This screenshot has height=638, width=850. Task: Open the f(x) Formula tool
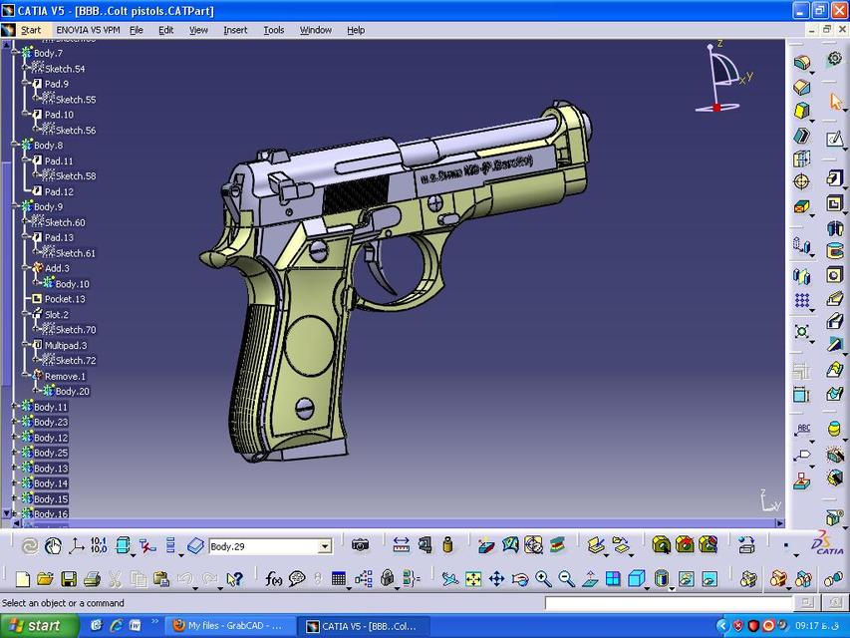(274, 576)
